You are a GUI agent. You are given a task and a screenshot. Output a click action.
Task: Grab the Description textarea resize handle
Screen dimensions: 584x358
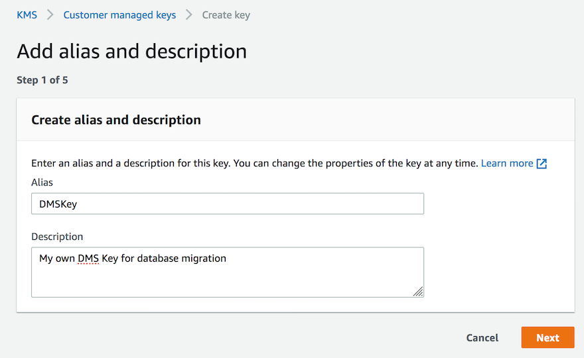click(x=417, y=290)
